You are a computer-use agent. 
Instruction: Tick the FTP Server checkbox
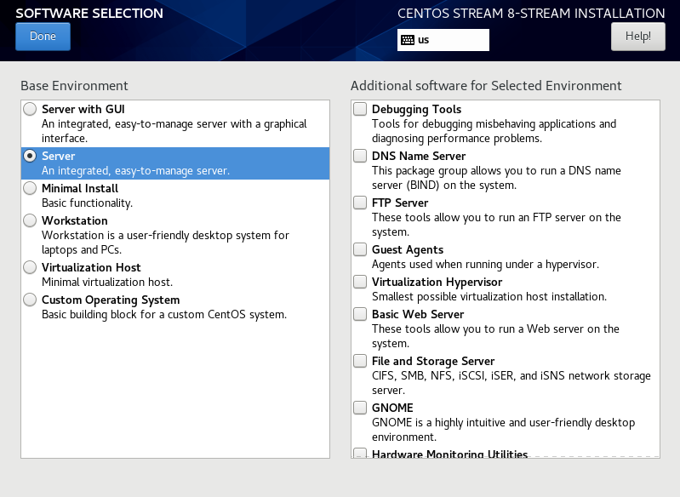click(360, 203)
